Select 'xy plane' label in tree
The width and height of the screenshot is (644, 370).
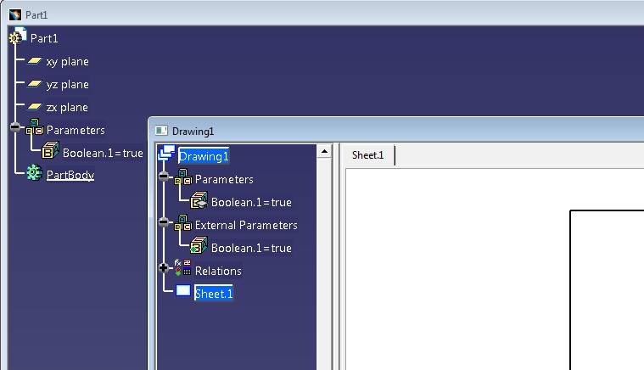click(x=68, y=62)
